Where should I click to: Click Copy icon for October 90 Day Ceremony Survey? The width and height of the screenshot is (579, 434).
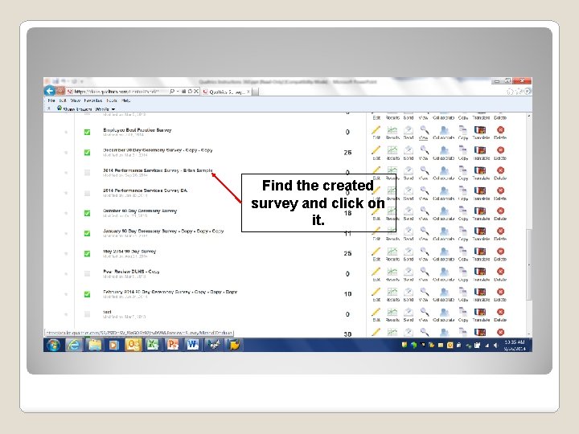tap(462, 211)
